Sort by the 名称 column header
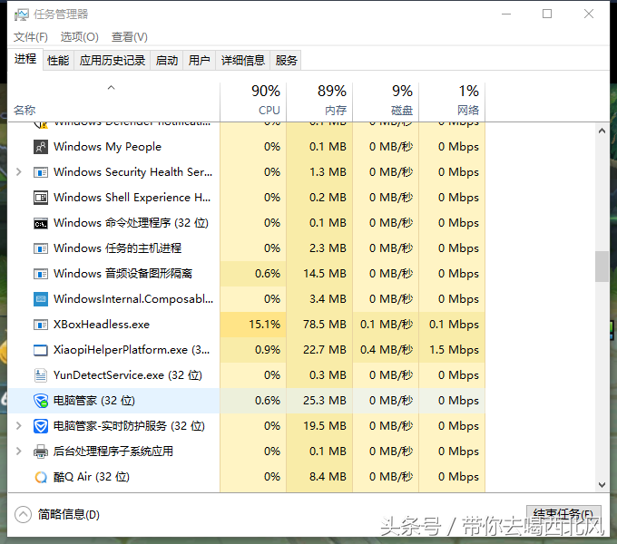 tap(113, 102)
